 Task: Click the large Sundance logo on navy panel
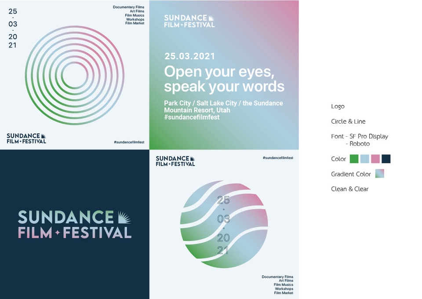(75, 225)
